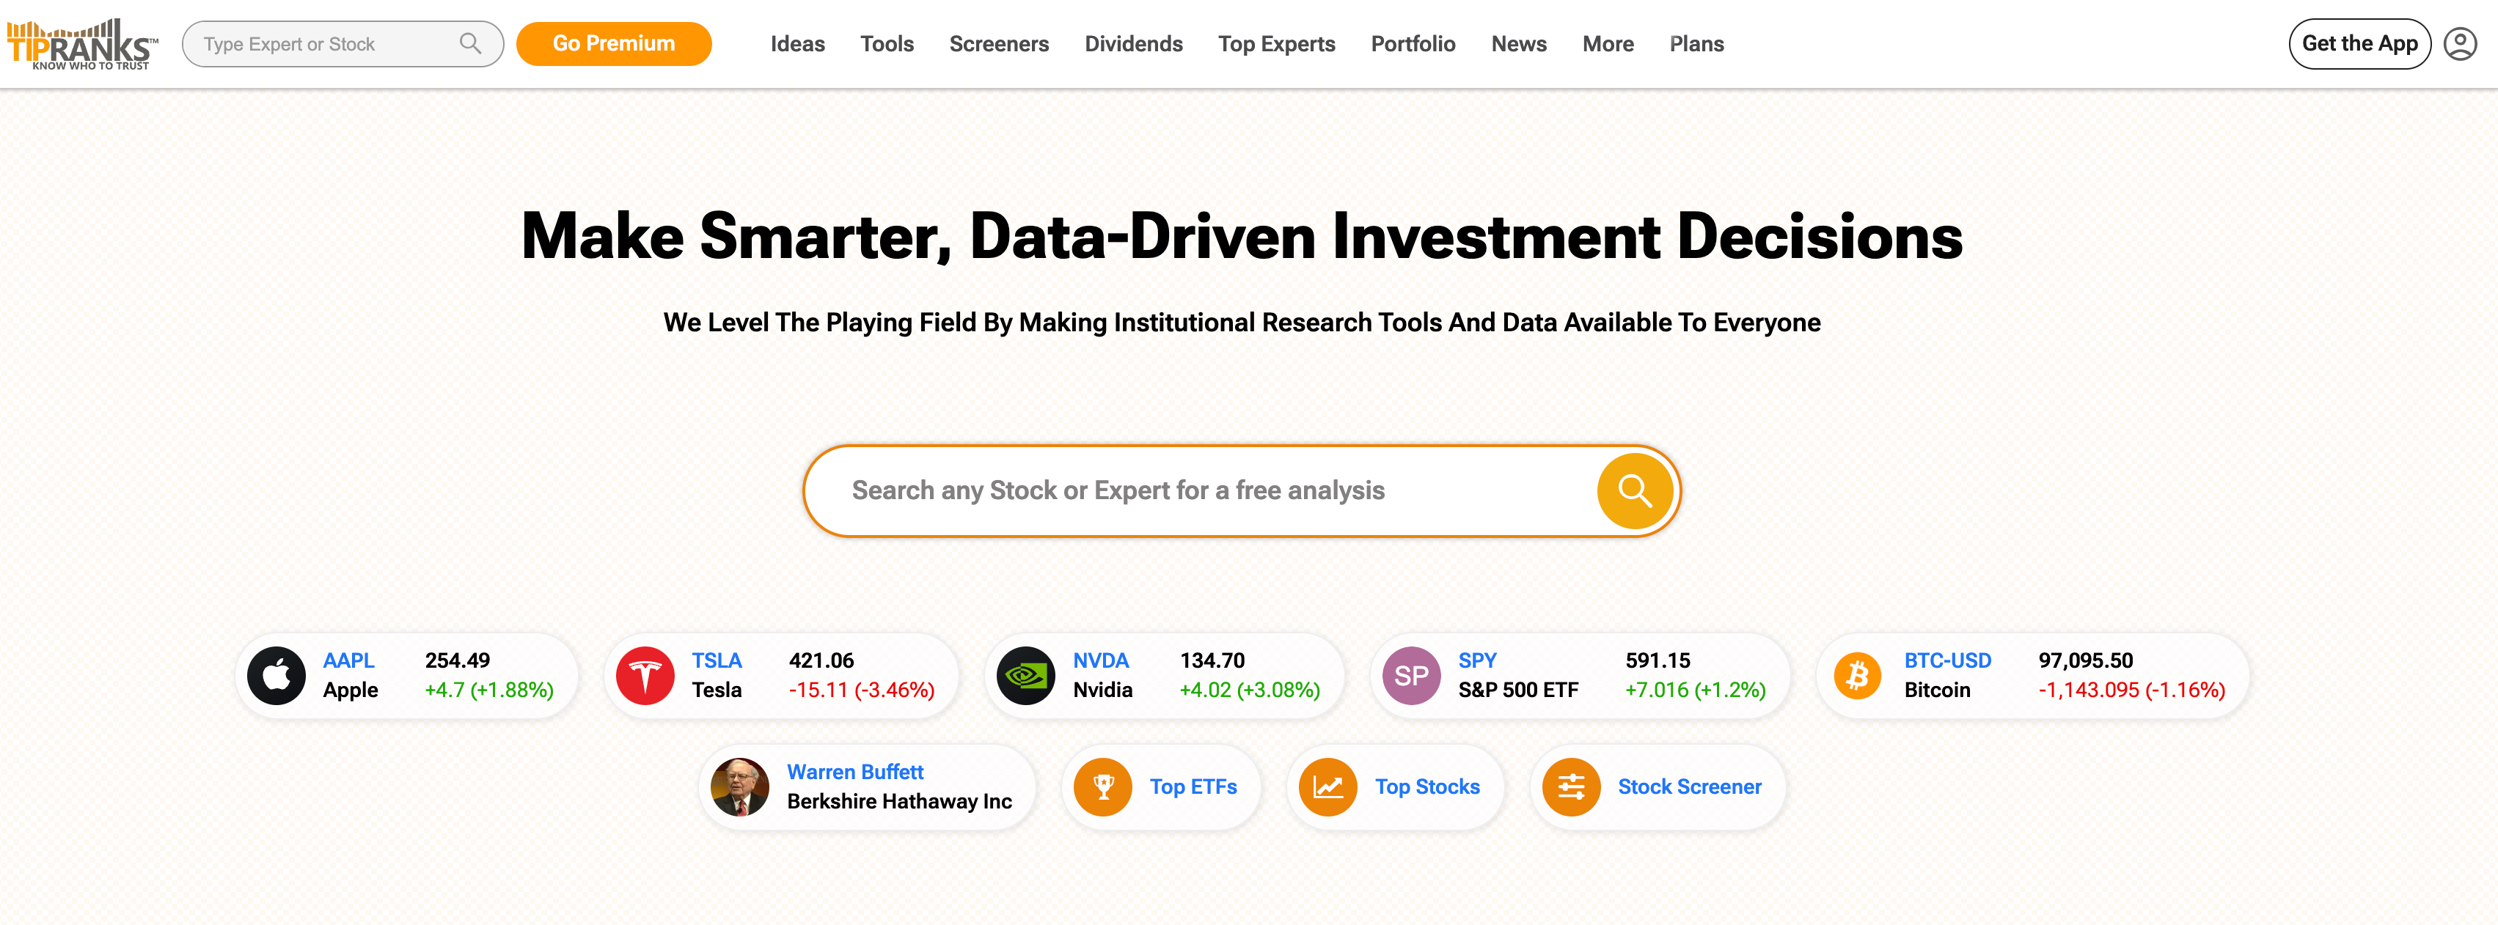This screenshot has width=2498, height=925.
Task: Open the TSLA ticker link
Action: 716,661
